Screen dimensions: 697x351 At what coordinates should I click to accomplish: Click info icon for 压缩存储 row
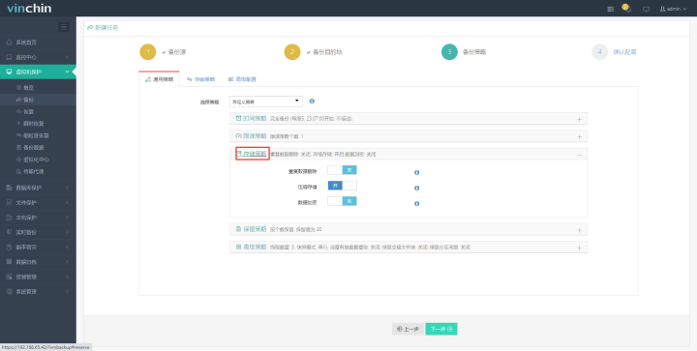point(417,189)
